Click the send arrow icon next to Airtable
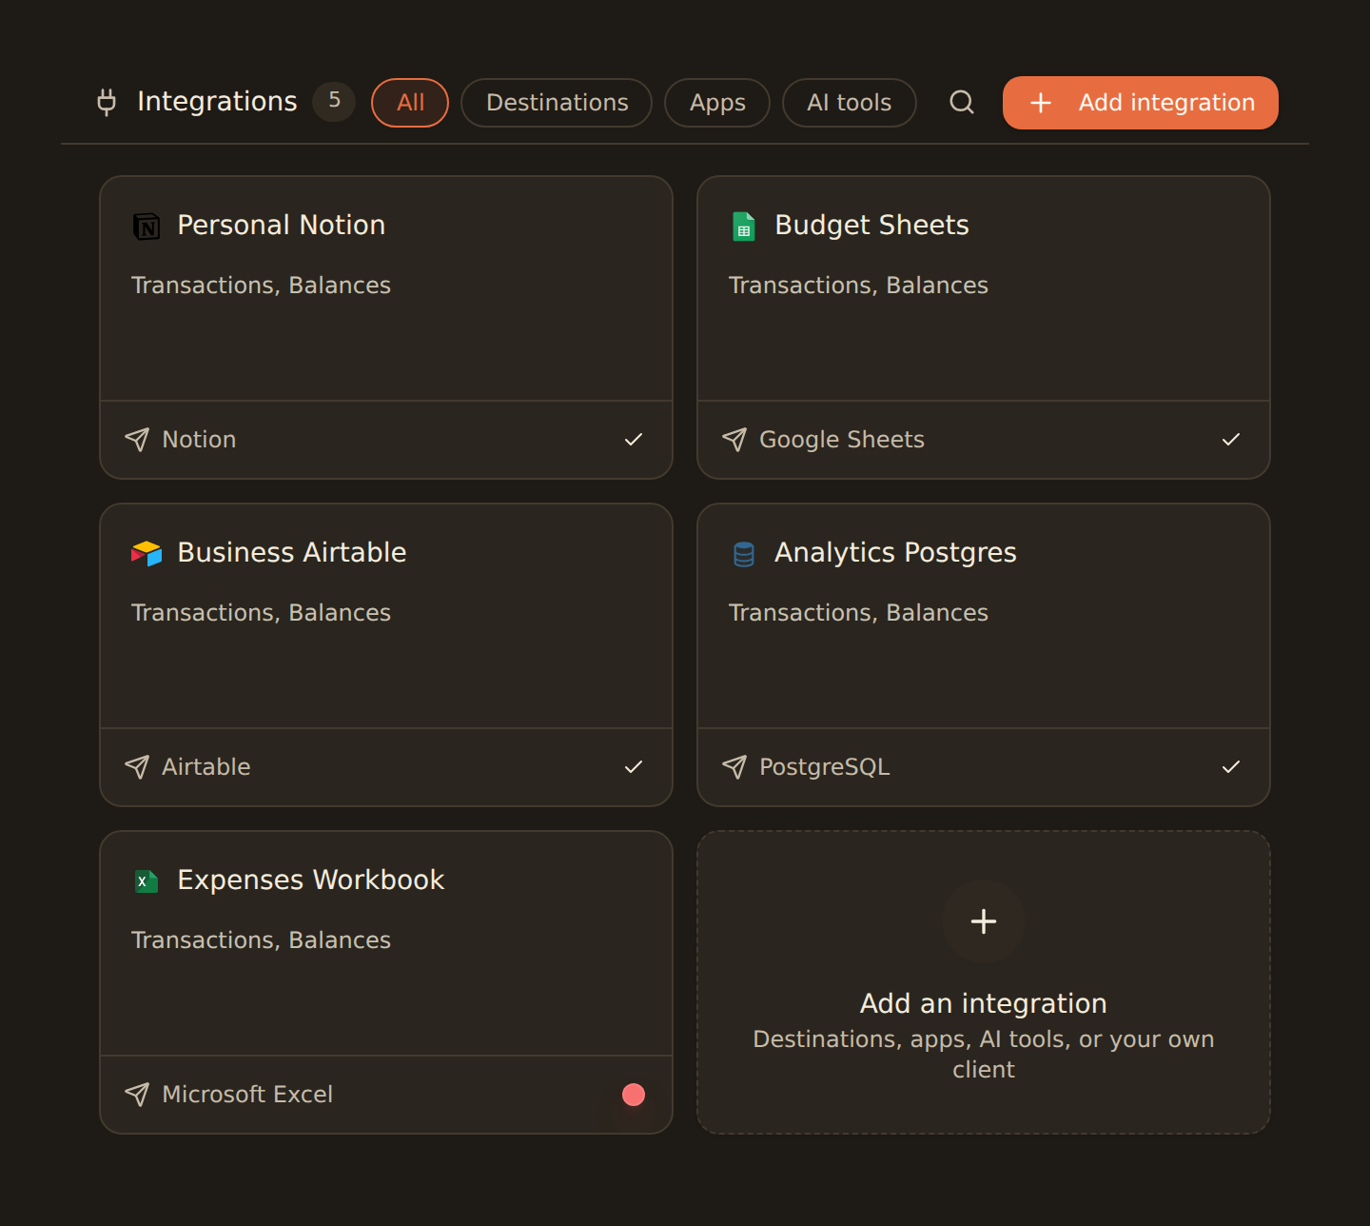This screenshot has width=1370, height=1226. (x=137, y=766)
